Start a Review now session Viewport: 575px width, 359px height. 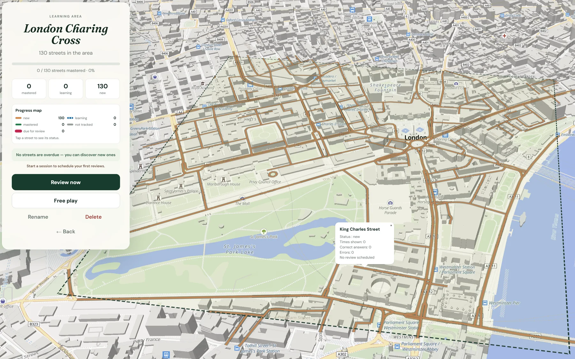[66, 182]
